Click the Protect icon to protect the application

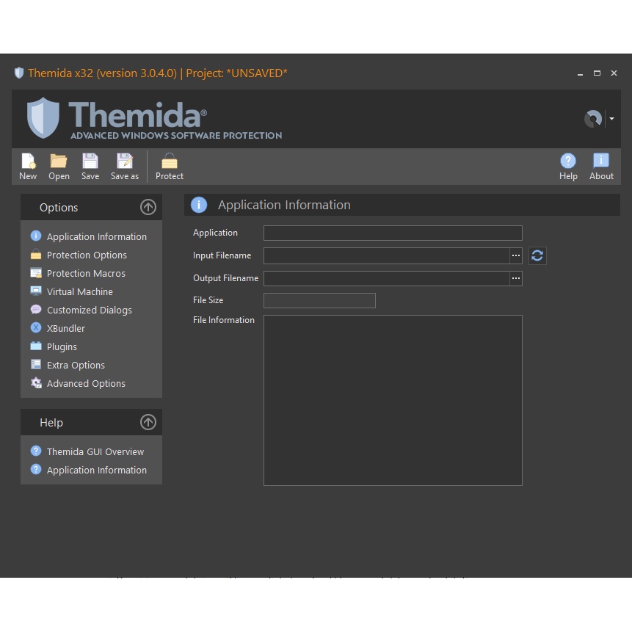(170, 166)
